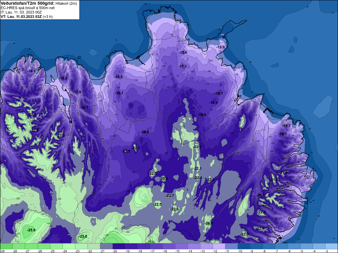Click the 'VT: Lau. 11.03.2023 03Z' line

click(21, 17)
